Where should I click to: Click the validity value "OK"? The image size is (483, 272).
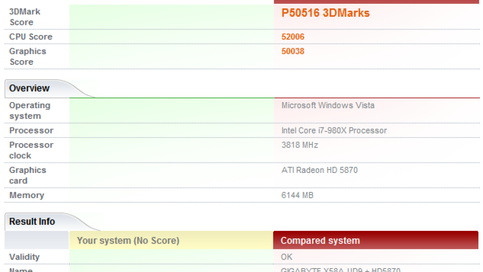pos(287,257)
